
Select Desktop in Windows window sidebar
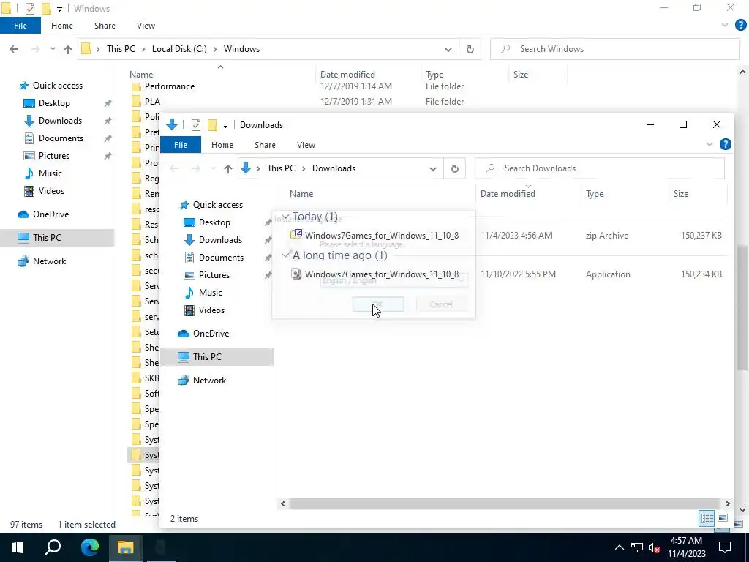pos(54,103)
